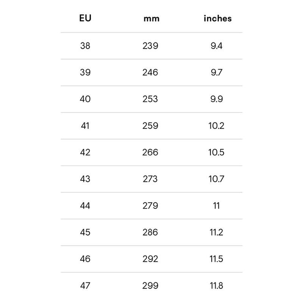Select the 273 mm value

click(x=150, y=179)
